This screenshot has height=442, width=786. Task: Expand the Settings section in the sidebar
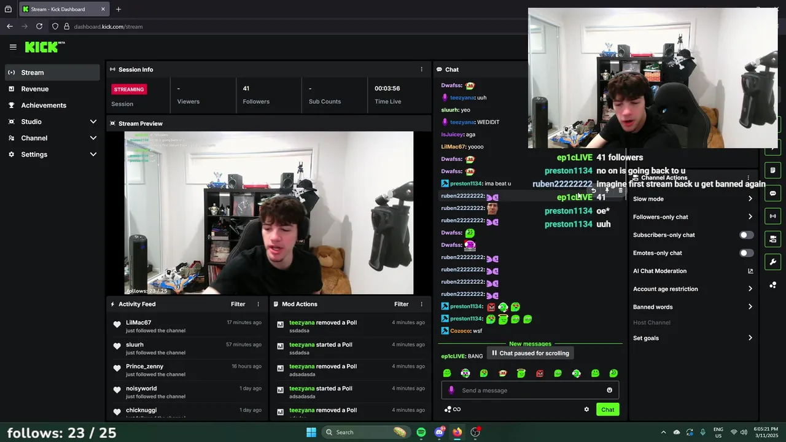52,154
